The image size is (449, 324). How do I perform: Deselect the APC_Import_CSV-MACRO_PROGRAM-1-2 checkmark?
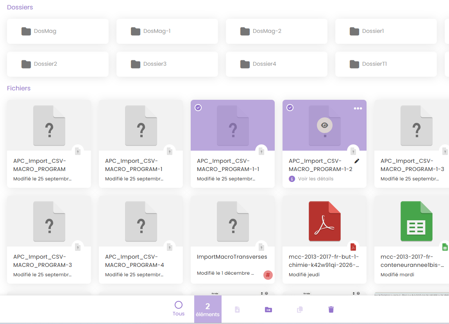[290, 108]
